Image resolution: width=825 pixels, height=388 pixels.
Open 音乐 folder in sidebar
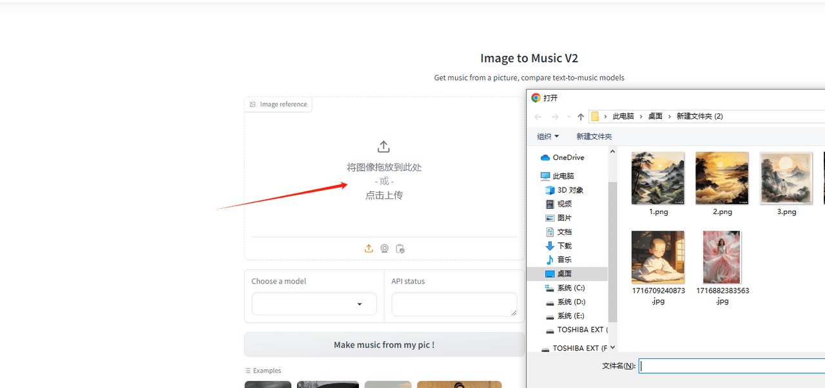tap(558, 260)
